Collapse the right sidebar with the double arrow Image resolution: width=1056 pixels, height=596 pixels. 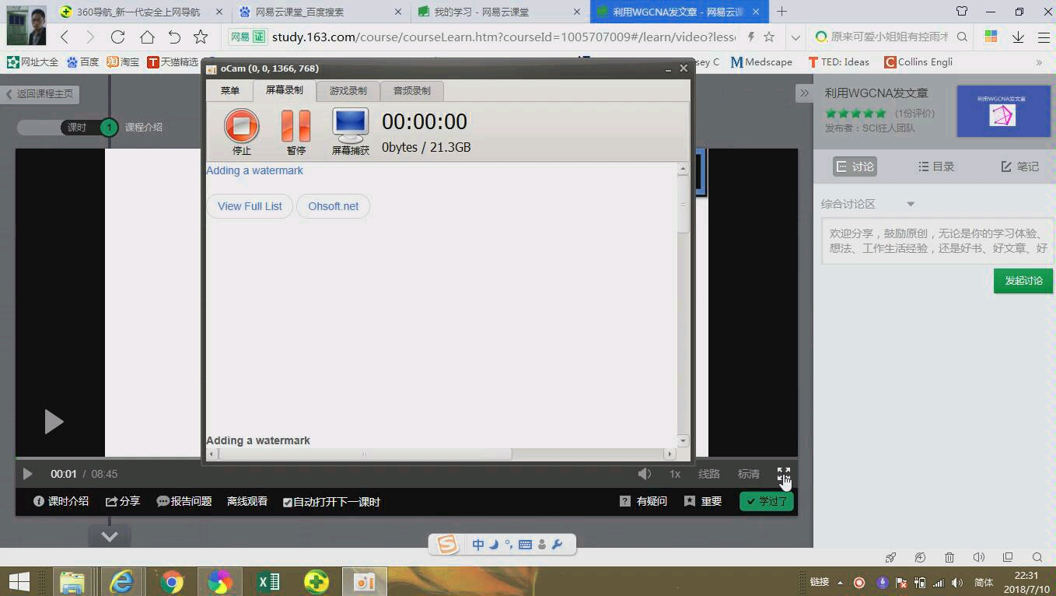(x=804, y=93)
